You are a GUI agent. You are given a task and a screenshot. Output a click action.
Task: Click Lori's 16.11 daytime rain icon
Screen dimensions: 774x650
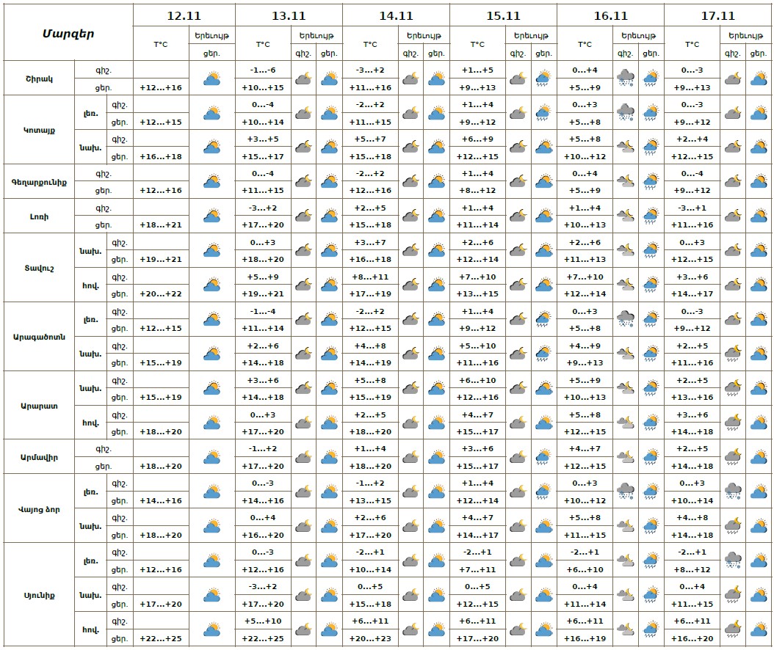pos(651,216)
